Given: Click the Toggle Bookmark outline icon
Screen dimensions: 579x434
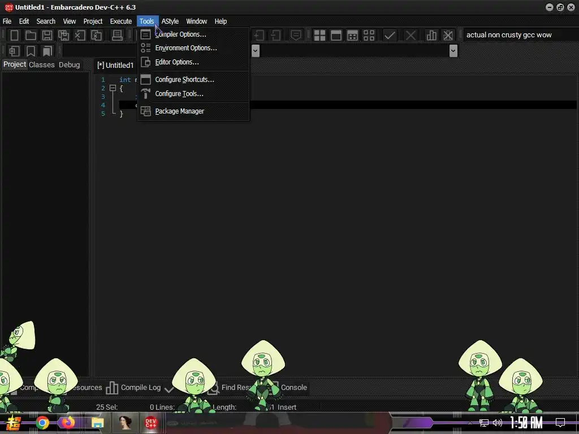Looking at the screenshot, I should click(x=31, y=51).
